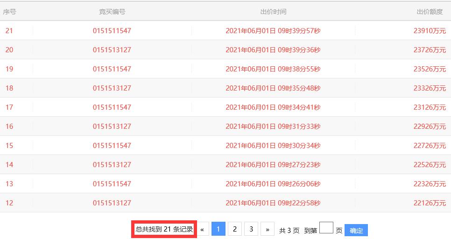451x239 pixels.
Task: Select row number 19 cell
Action: (9, 69)
